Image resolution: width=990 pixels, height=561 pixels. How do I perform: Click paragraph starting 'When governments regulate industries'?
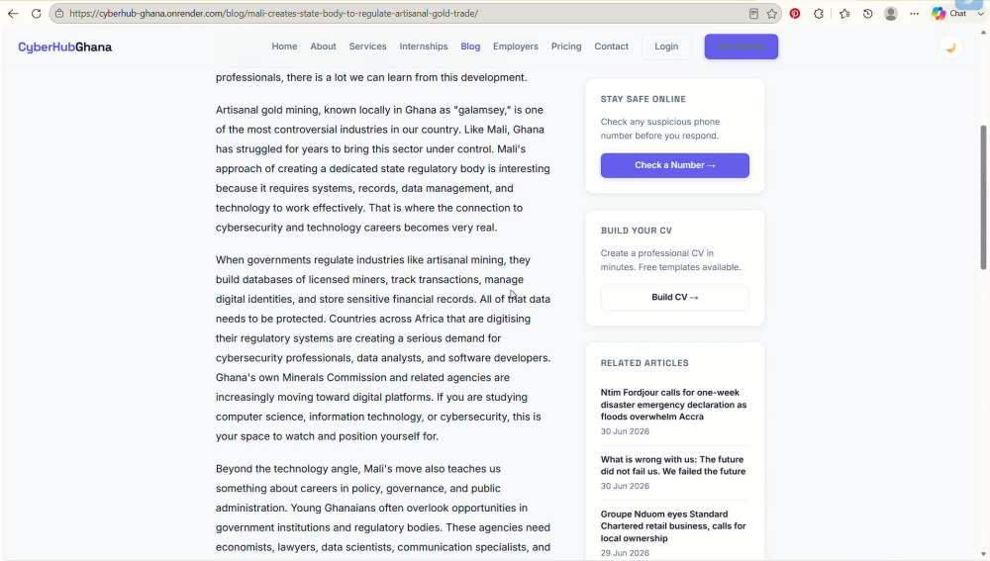click(382, 347)
